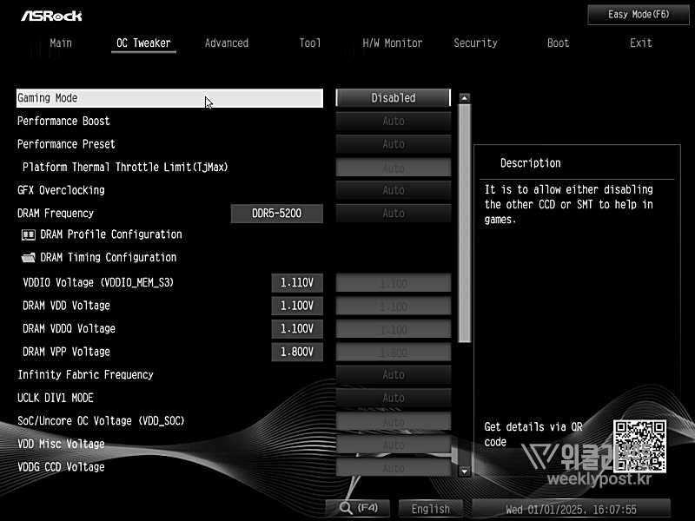Edit the DRAM VPP Voltage input field
695x521 pixels.
[x=394, y=352]
